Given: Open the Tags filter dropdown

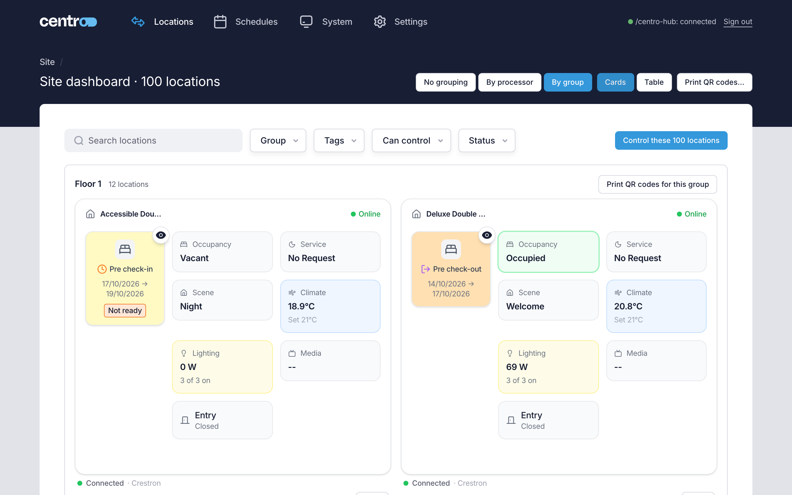Looking at the screenshot, I should tap(339, 140).
